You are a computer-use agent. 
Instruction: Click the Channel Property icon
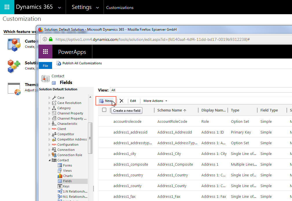[x=54, y=113]
